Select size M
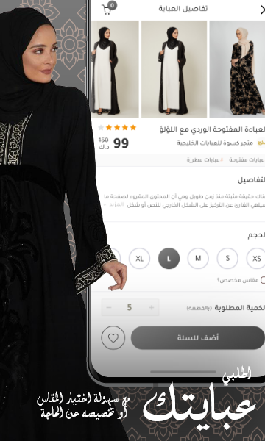This screenshot has height=441, width=265. coord(198,259)
